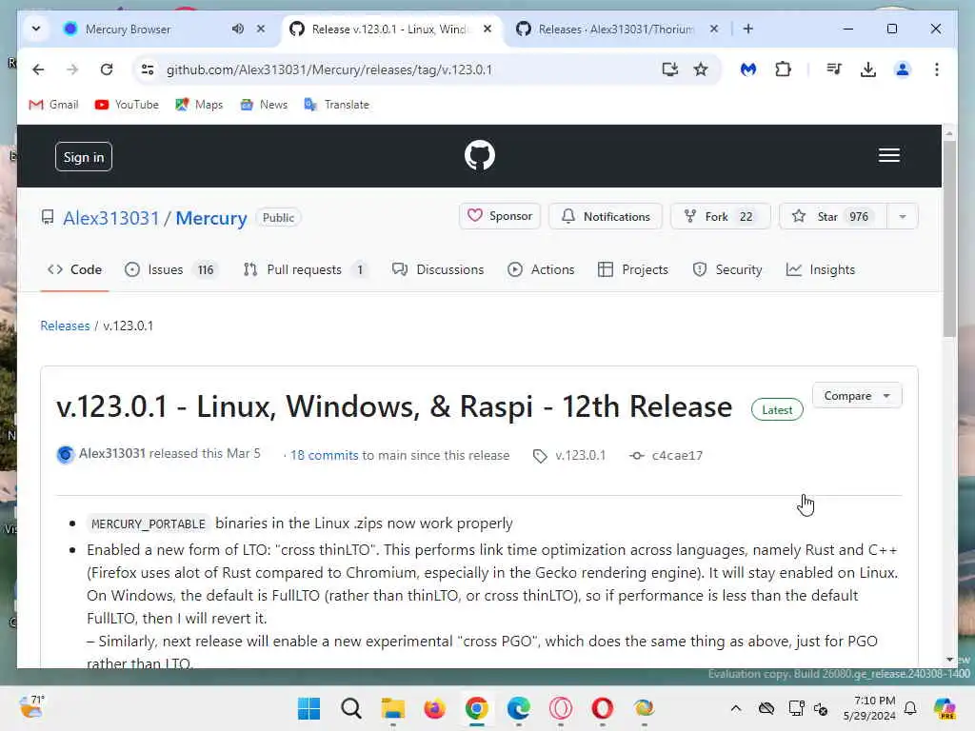
Task: Open the Alex313031 owner link
Action: 111,218
